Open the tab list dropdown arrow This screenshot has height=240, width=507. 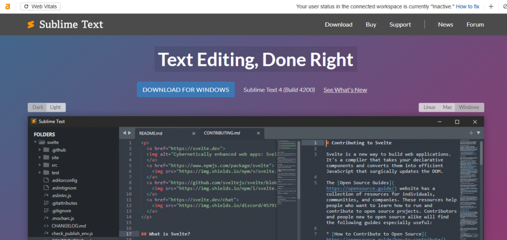click(x=478, y=133)
